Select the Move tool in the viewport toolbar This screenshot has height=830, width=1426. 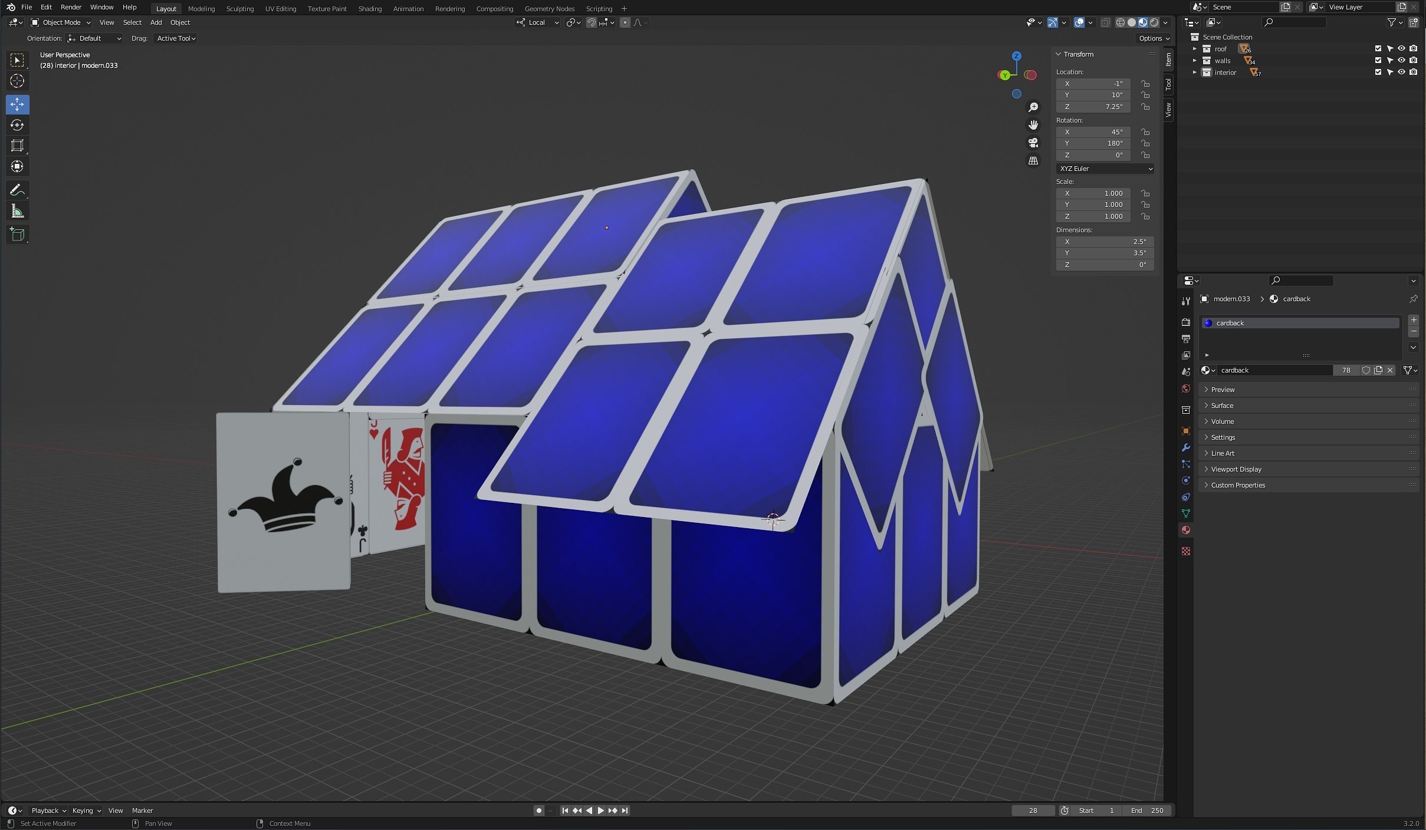click(x=17, y=104)
